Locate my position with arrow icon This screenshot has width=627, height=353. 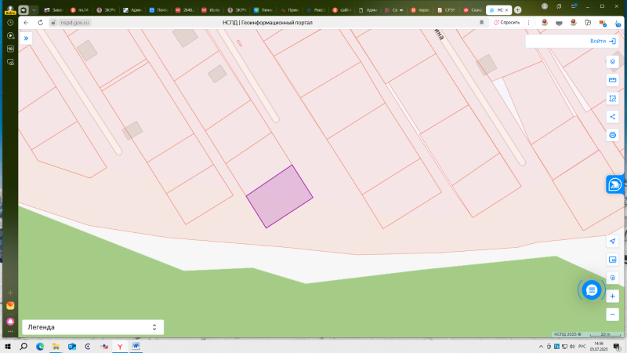pyautogui.click(x=612, y=241)
